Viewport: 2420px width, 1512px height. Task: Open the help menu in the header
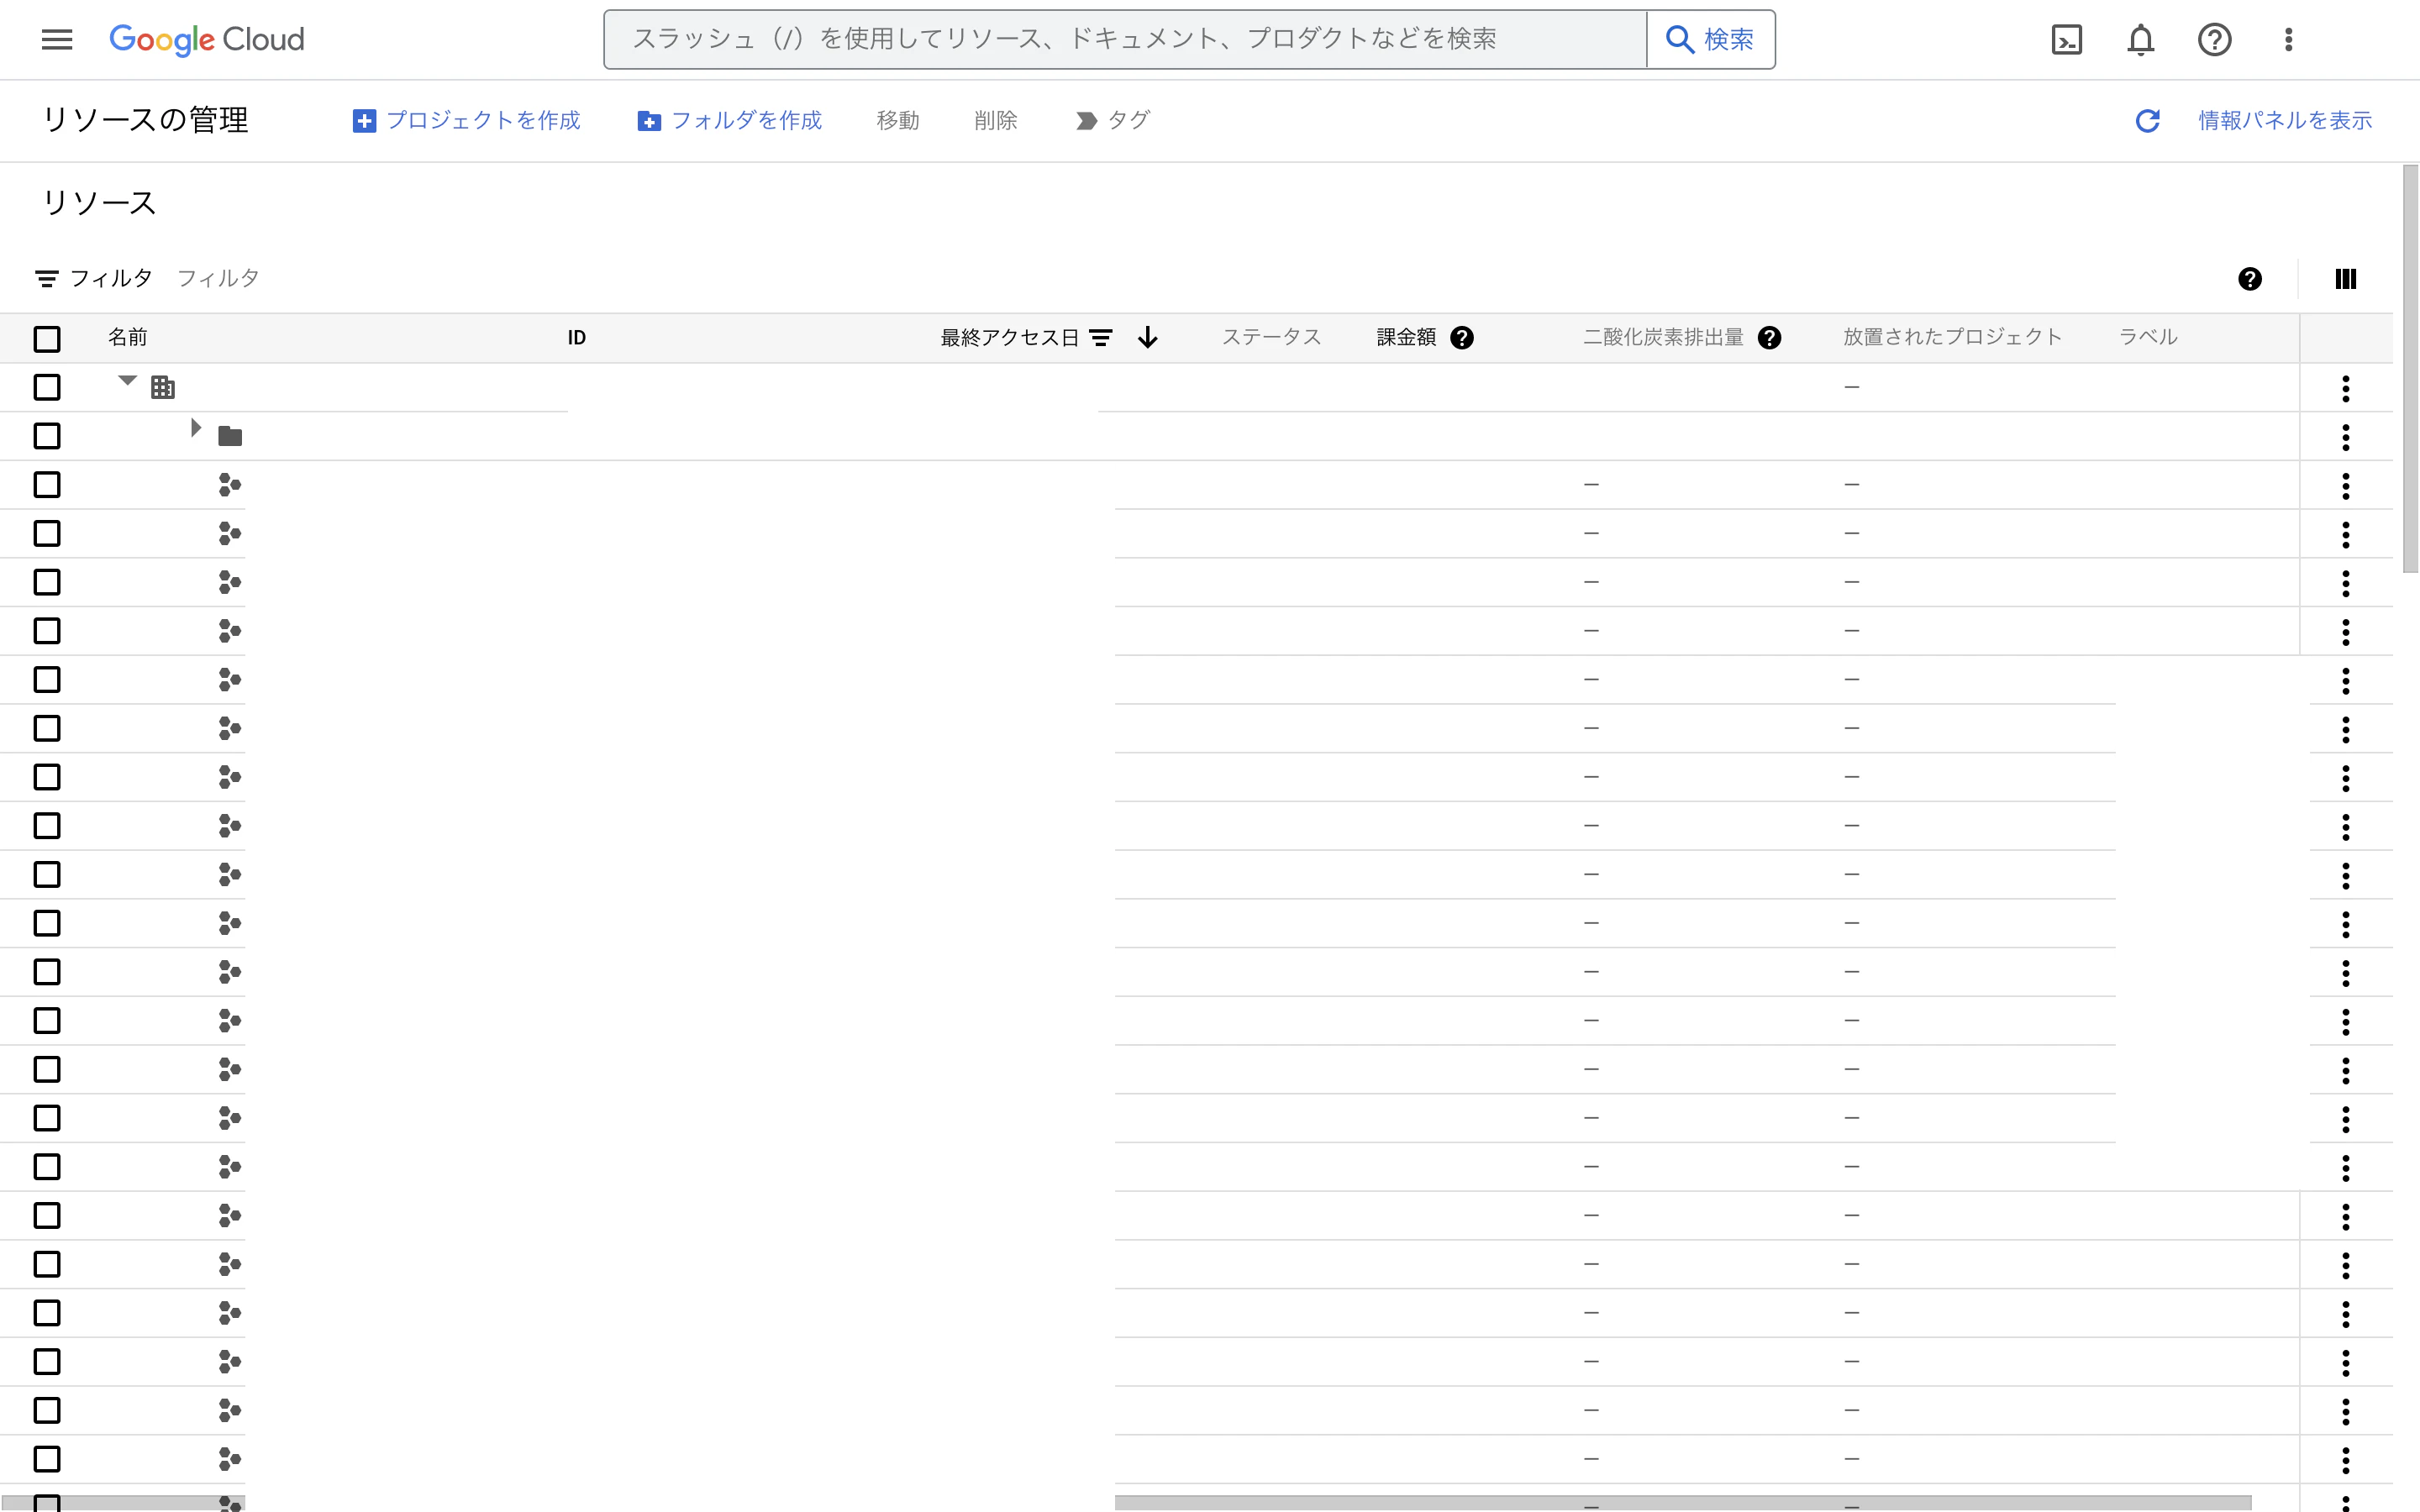[x=2215, y=40]
